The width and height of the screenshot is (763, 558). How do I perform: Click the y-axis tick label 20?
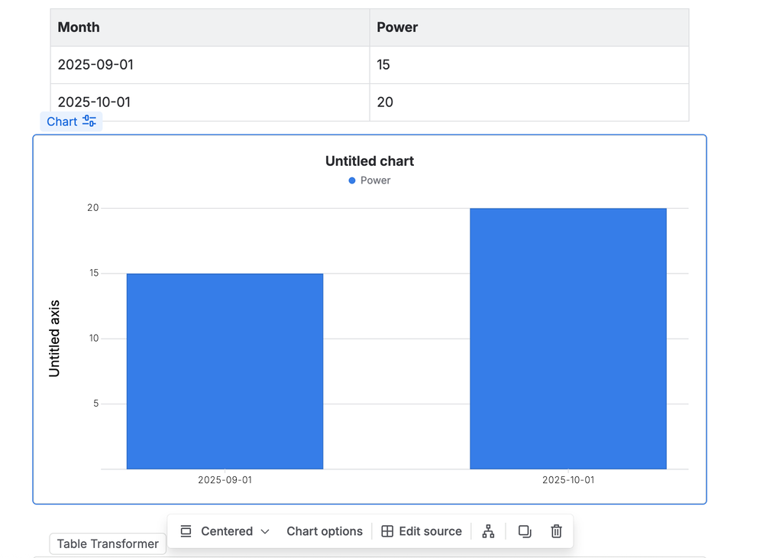pos(93,208)
